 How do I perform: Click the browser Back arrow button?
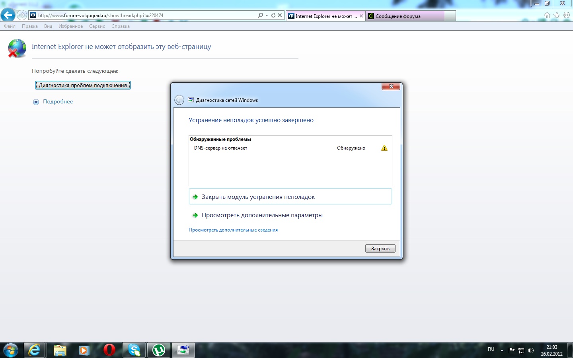pyautogui.click(x=8, y=15)
